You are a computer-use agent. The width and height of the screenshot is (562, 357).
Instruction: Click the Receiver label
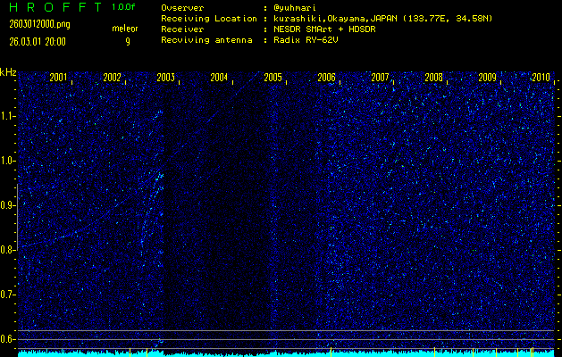(182, 29)
